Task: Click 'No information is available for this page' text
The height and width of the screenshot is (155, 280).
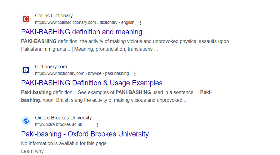Action: [64, 144]
